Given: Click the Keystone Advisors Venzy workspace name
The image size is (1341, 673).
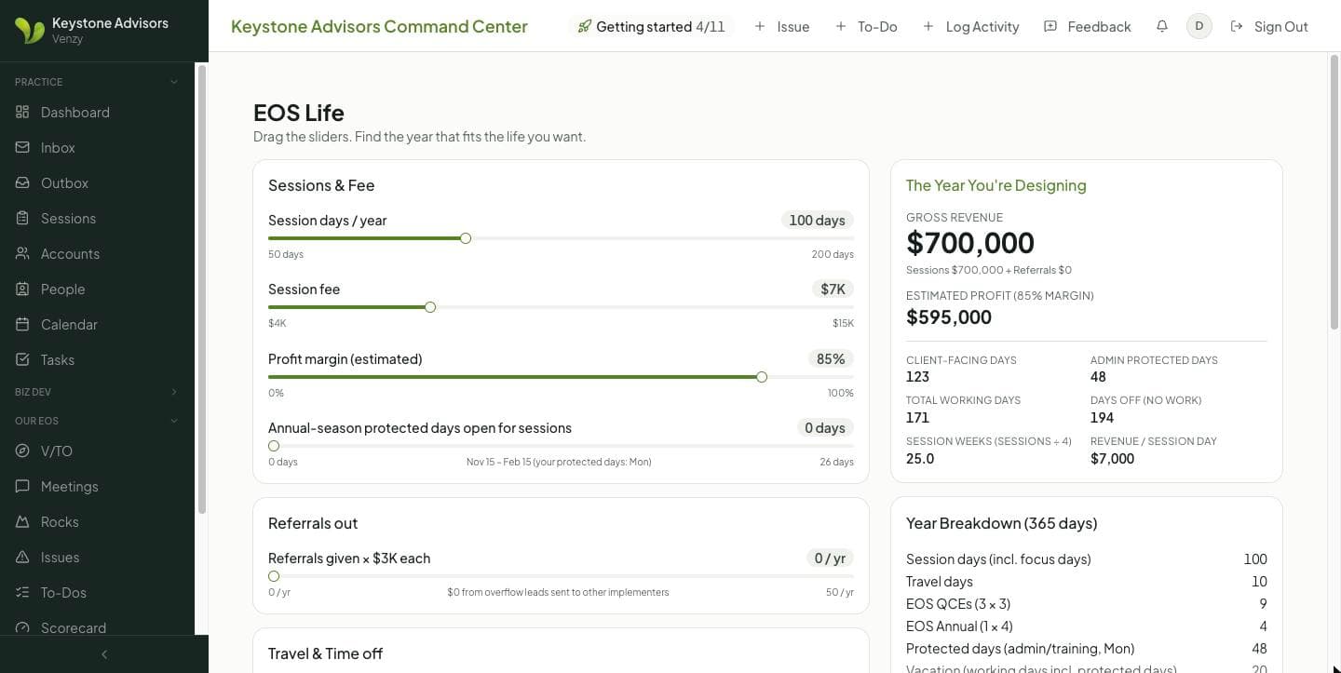Looking at the screenshot, I should pos(110,30).
